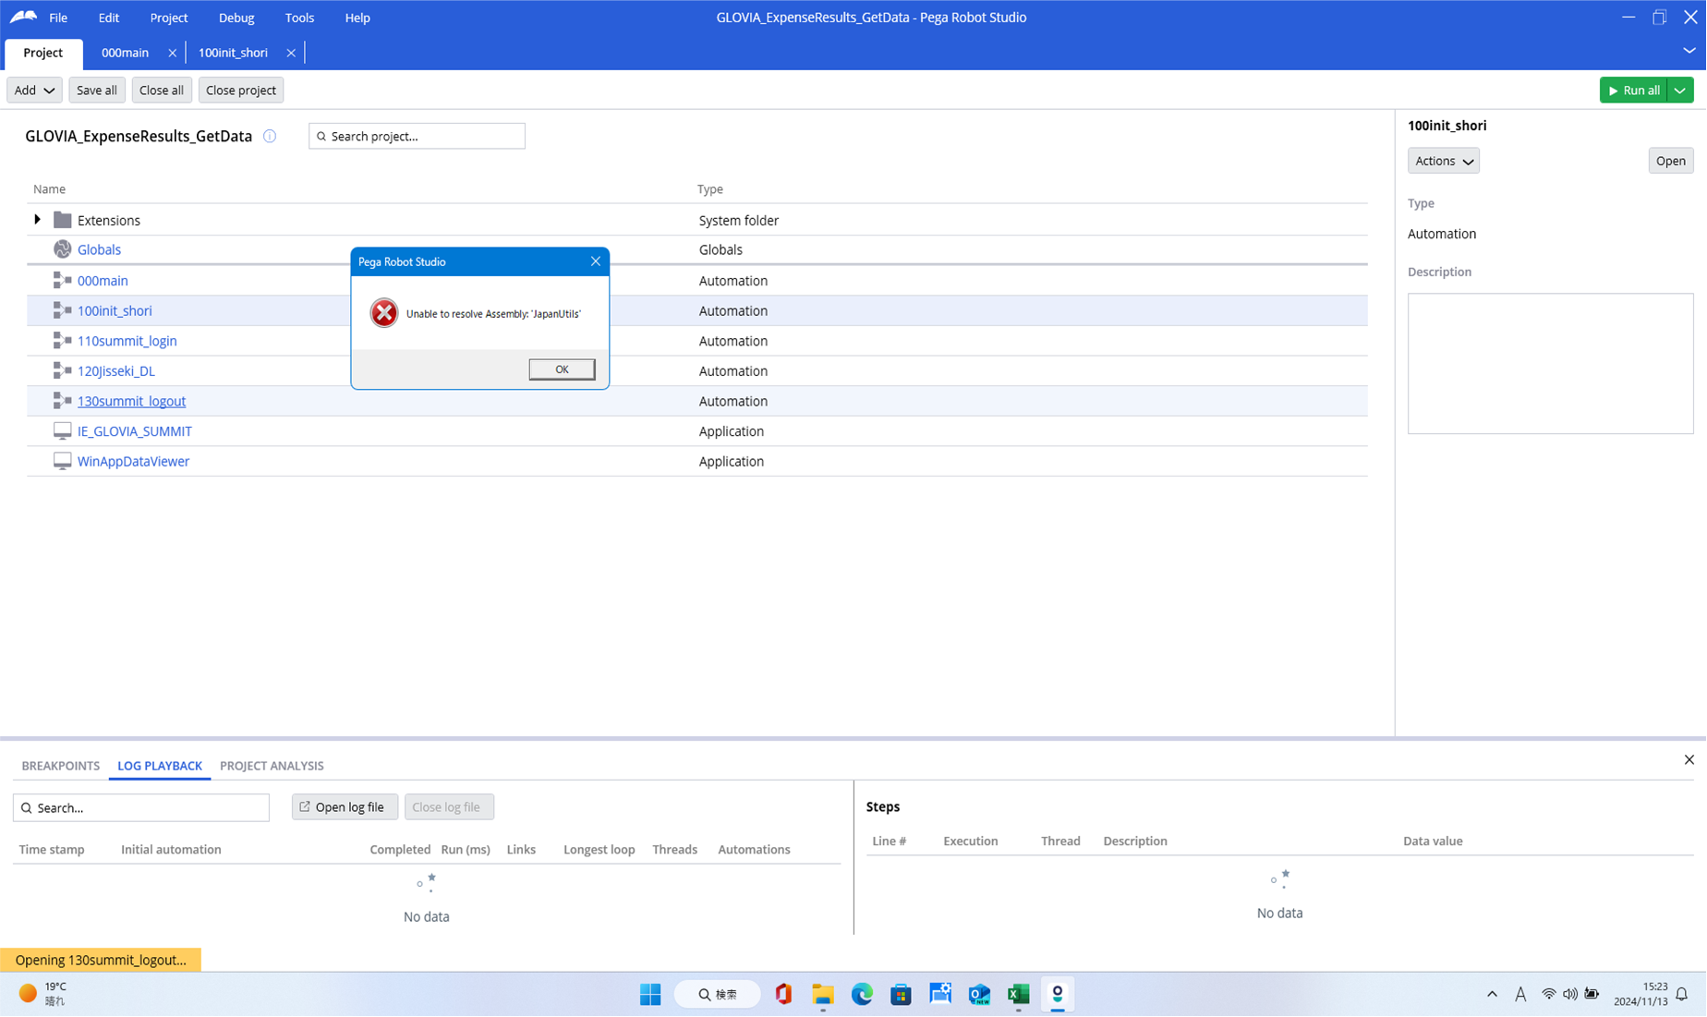Click Close all
The image size is (1707, 1017).
[x=162, y=90]
